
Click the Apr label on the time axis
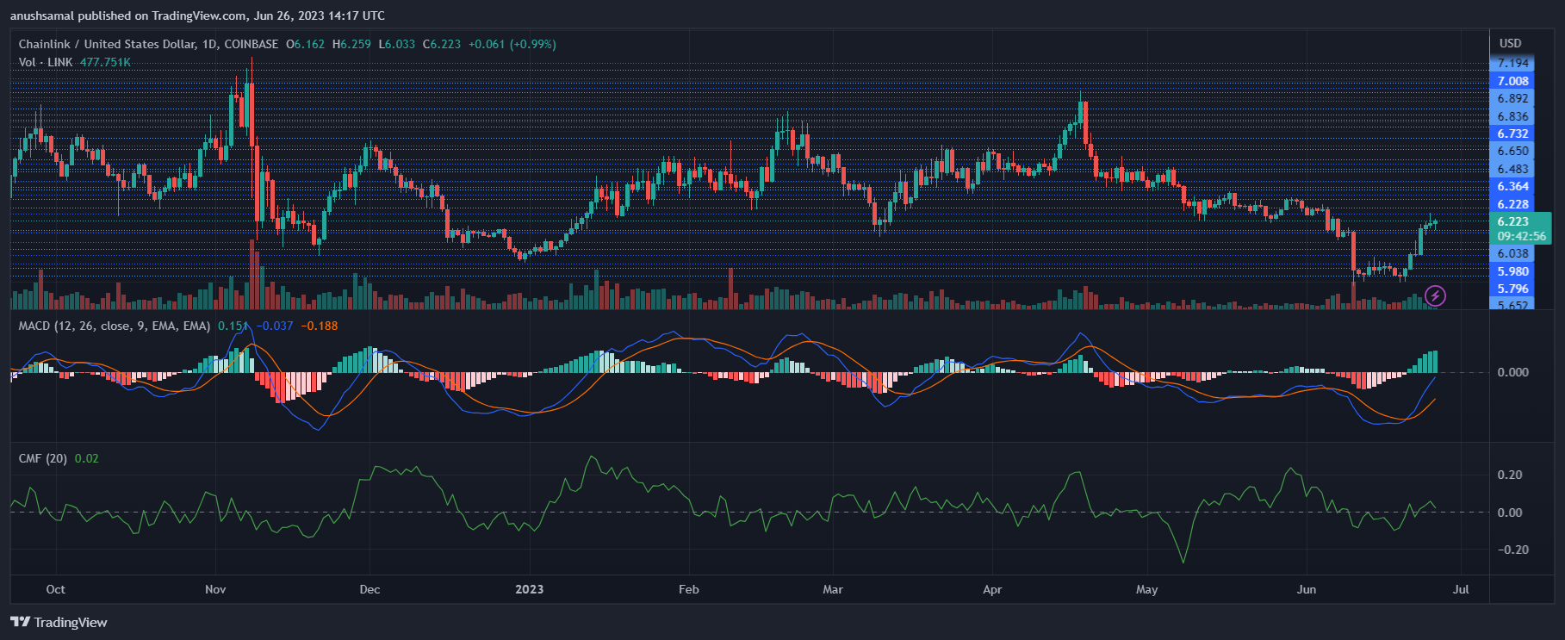tap(992, 589)
